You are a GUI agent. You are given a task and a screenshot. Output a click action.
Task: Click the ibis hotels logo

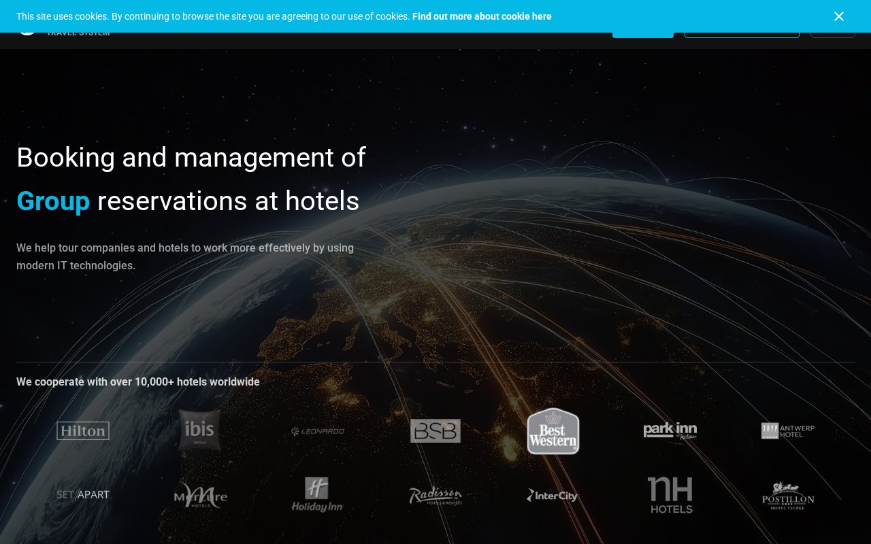(200, 430)
